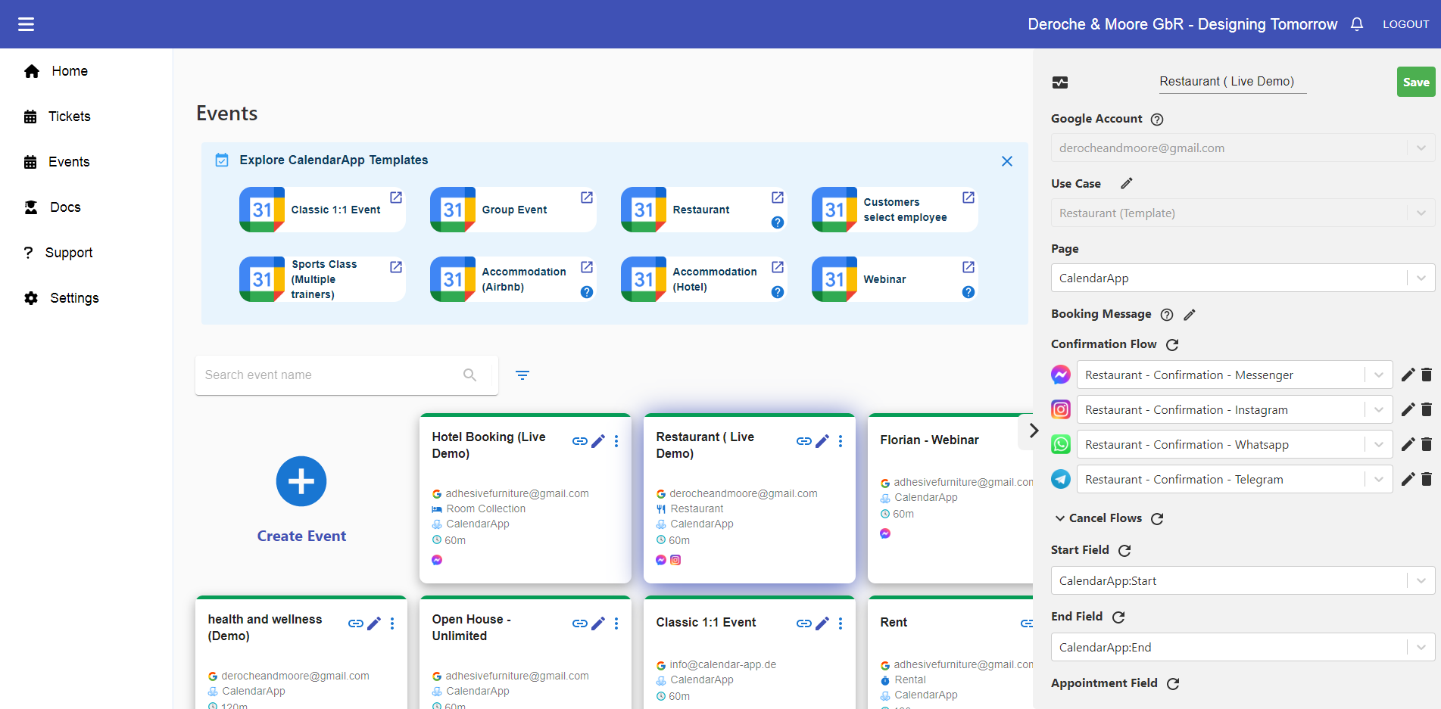Edit Whatsapp confirmation flow
The width and height of the screenshot is (1441, 709).
(x=1408, y=445)
